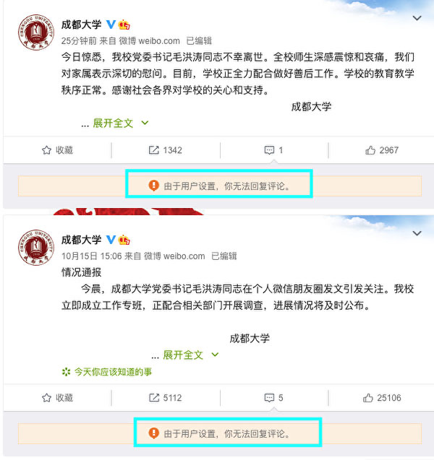Click the star icon to favorite first post

click(46, 150)
